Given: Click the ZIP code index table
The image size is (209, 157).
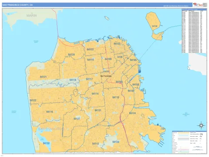Looking at the screenshot, I should tap(194, 31).
